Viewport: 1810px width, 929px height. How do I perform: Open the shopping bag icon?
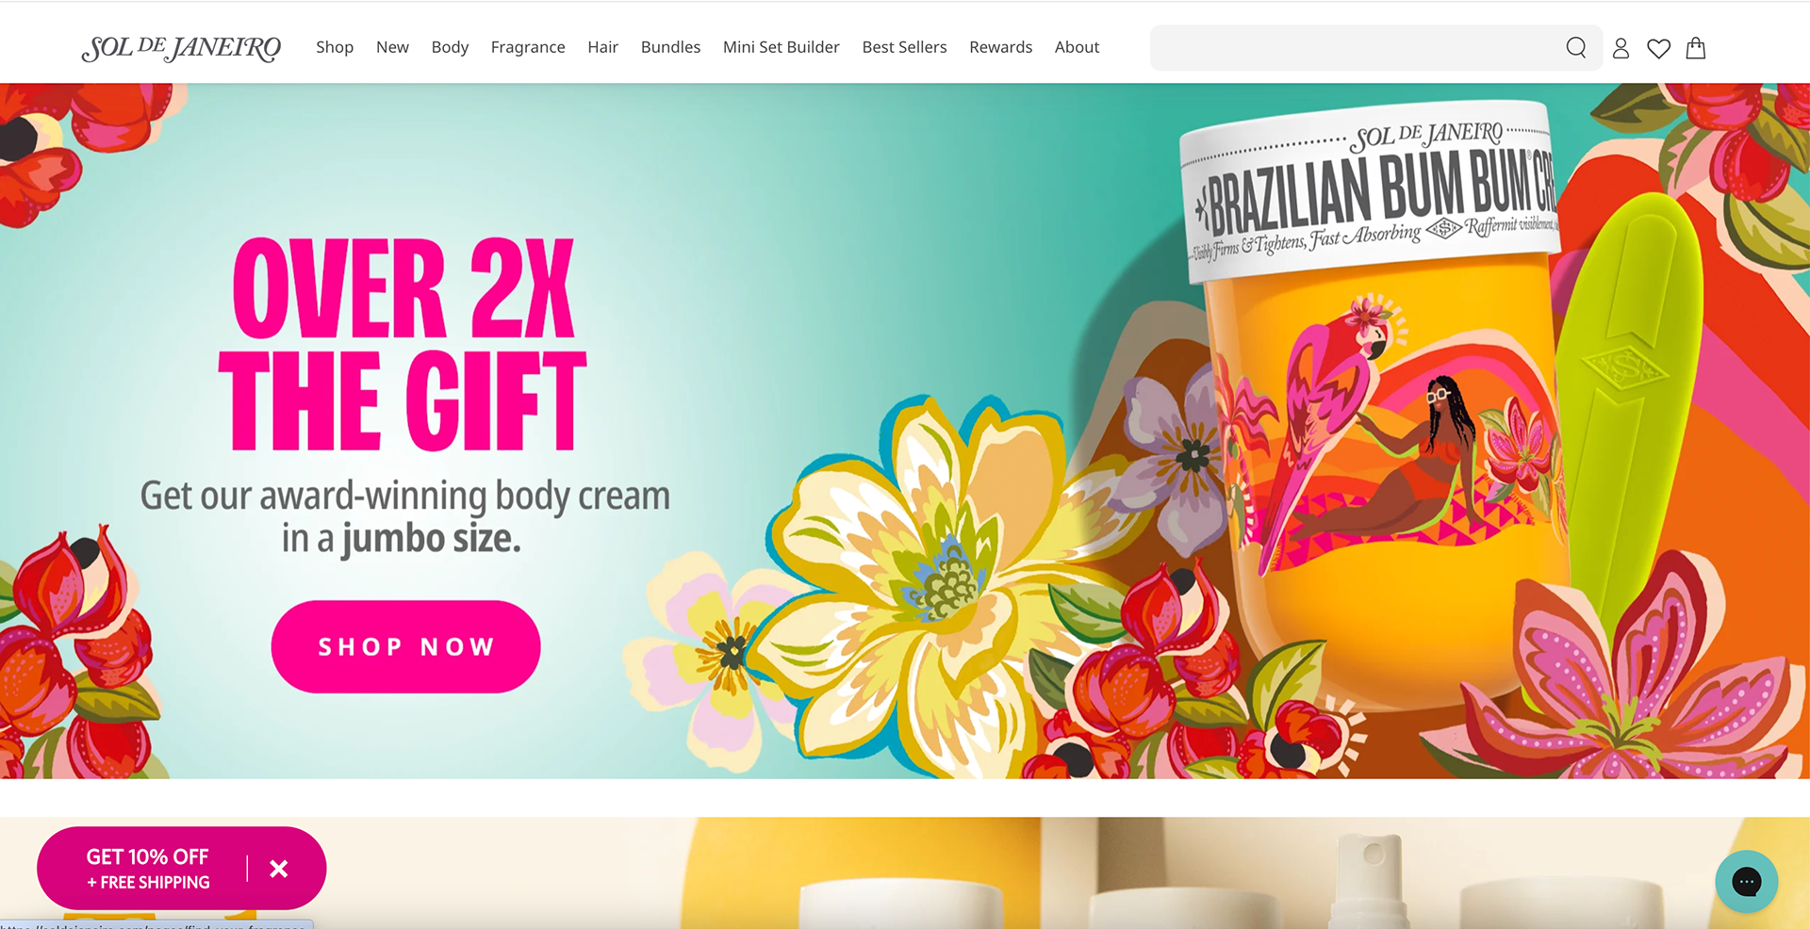(x=1696, y=48)
